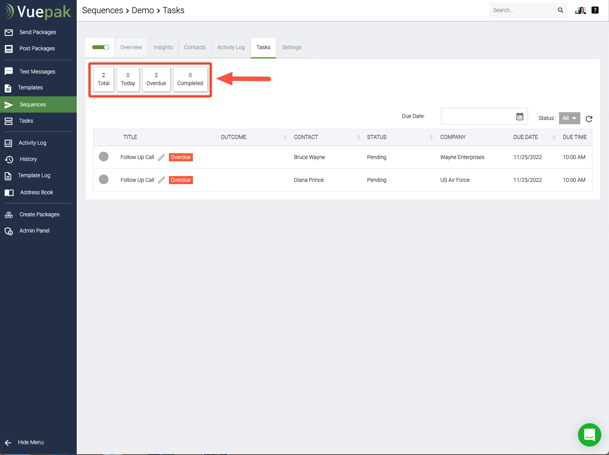Mark Diana Prince's task complete via circle
Viewport: 609px width, 455px height.
click(x=103, y=180)
